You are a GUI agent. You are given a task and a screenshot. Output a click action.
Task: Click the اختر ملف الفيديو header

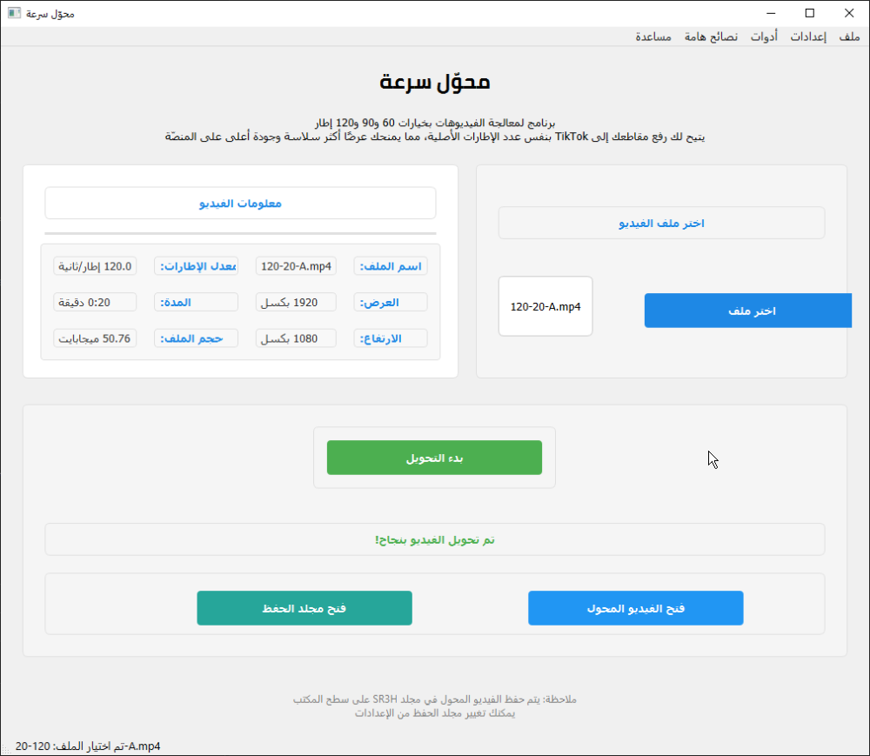(x=661, y=224)
